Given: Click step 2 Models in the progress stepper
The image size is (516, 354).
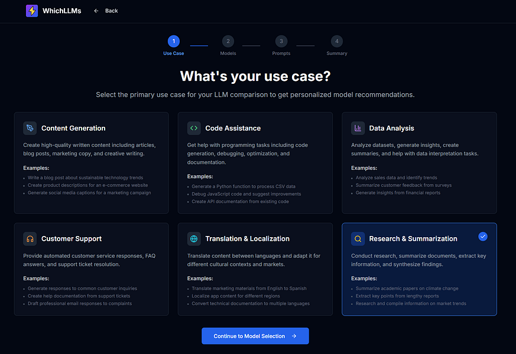Looking at the screenshot, I should 228,41.
